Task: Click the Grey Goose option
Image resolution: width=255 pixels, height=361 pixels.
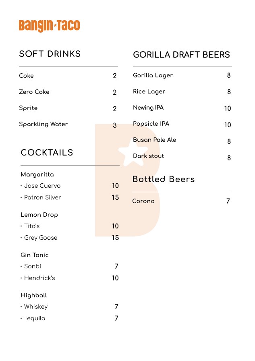Action: click(x=41, y=238)
